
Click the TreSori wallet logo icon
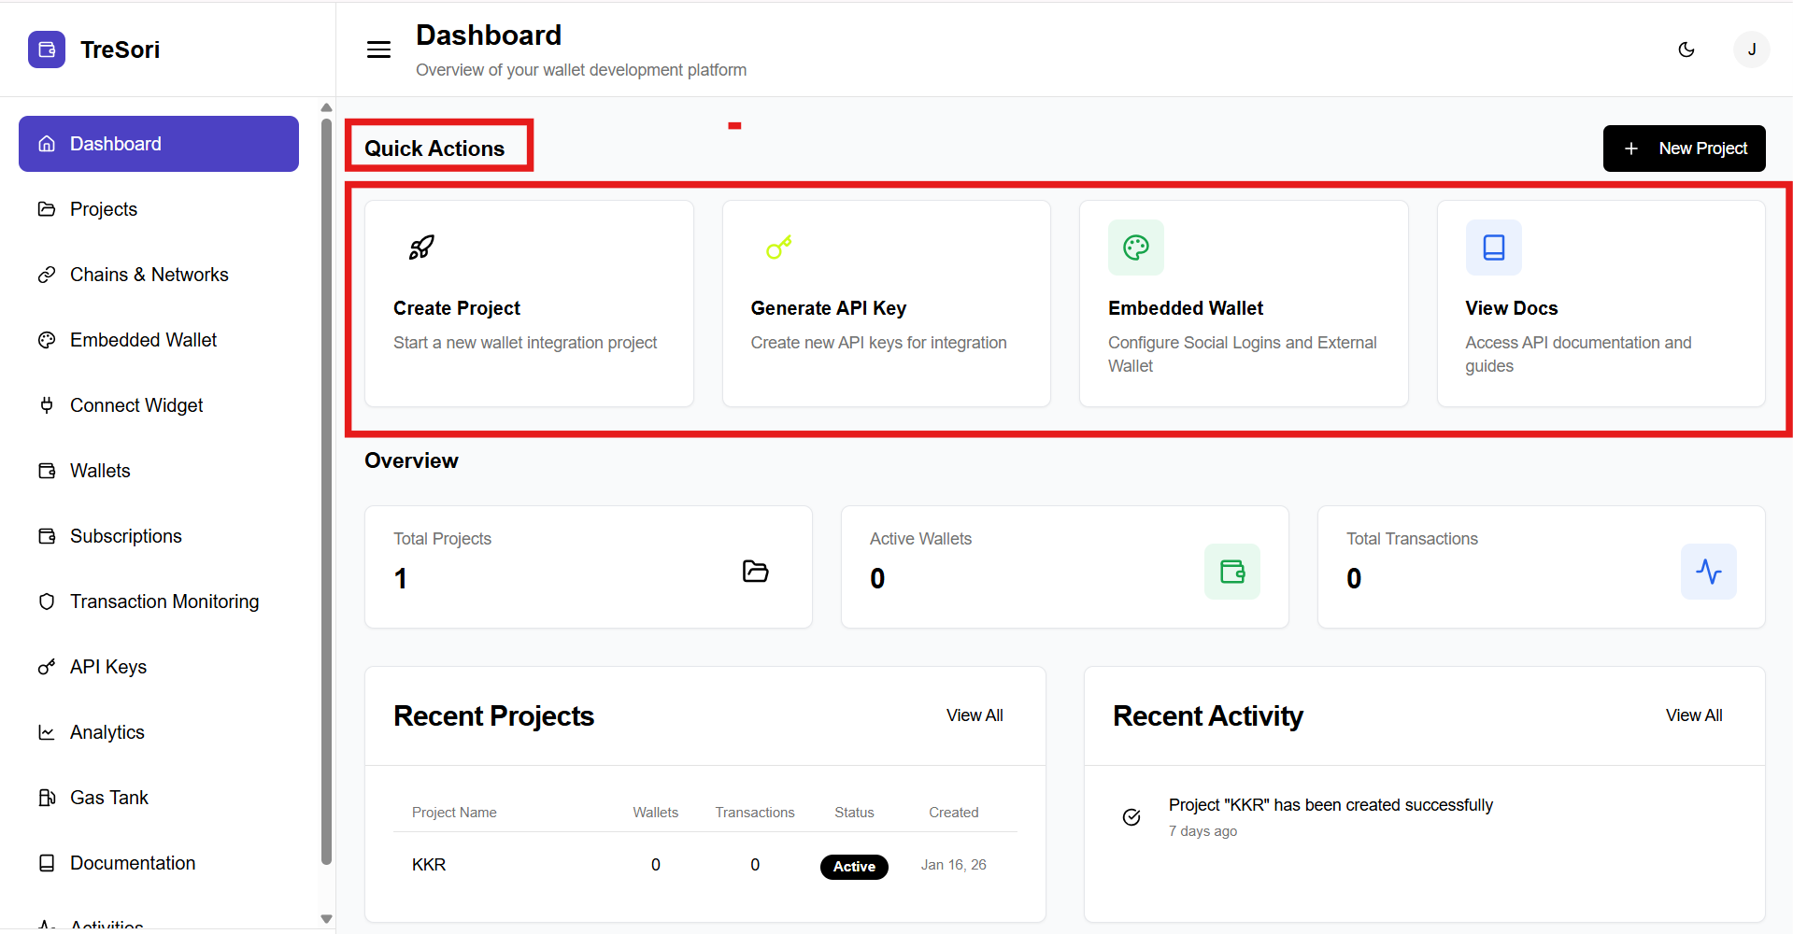(47, 50)
